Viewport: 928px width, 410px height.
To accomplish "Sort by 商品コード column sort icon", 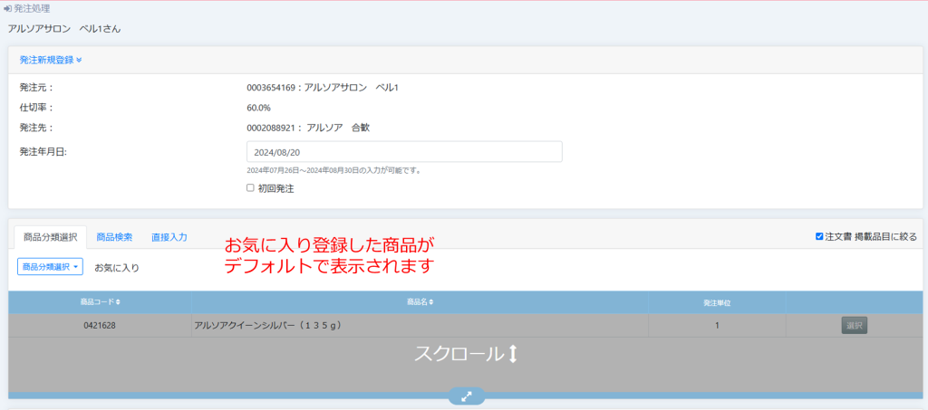I will point(118,301).
